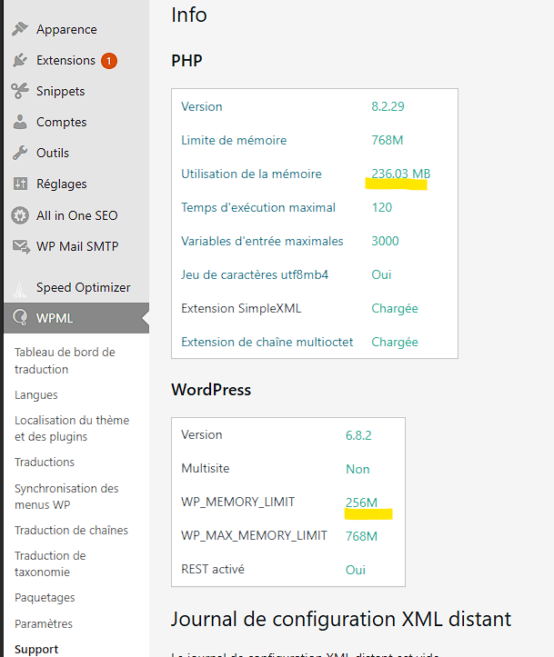Click the Extensions update count badge
The image size is (554, 657).
pyautogui.click(x=109, y=61)
